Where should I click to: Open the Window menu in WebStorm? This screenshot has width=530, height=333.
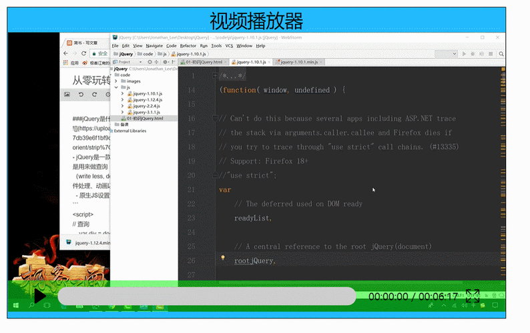[x=244, y=45]
